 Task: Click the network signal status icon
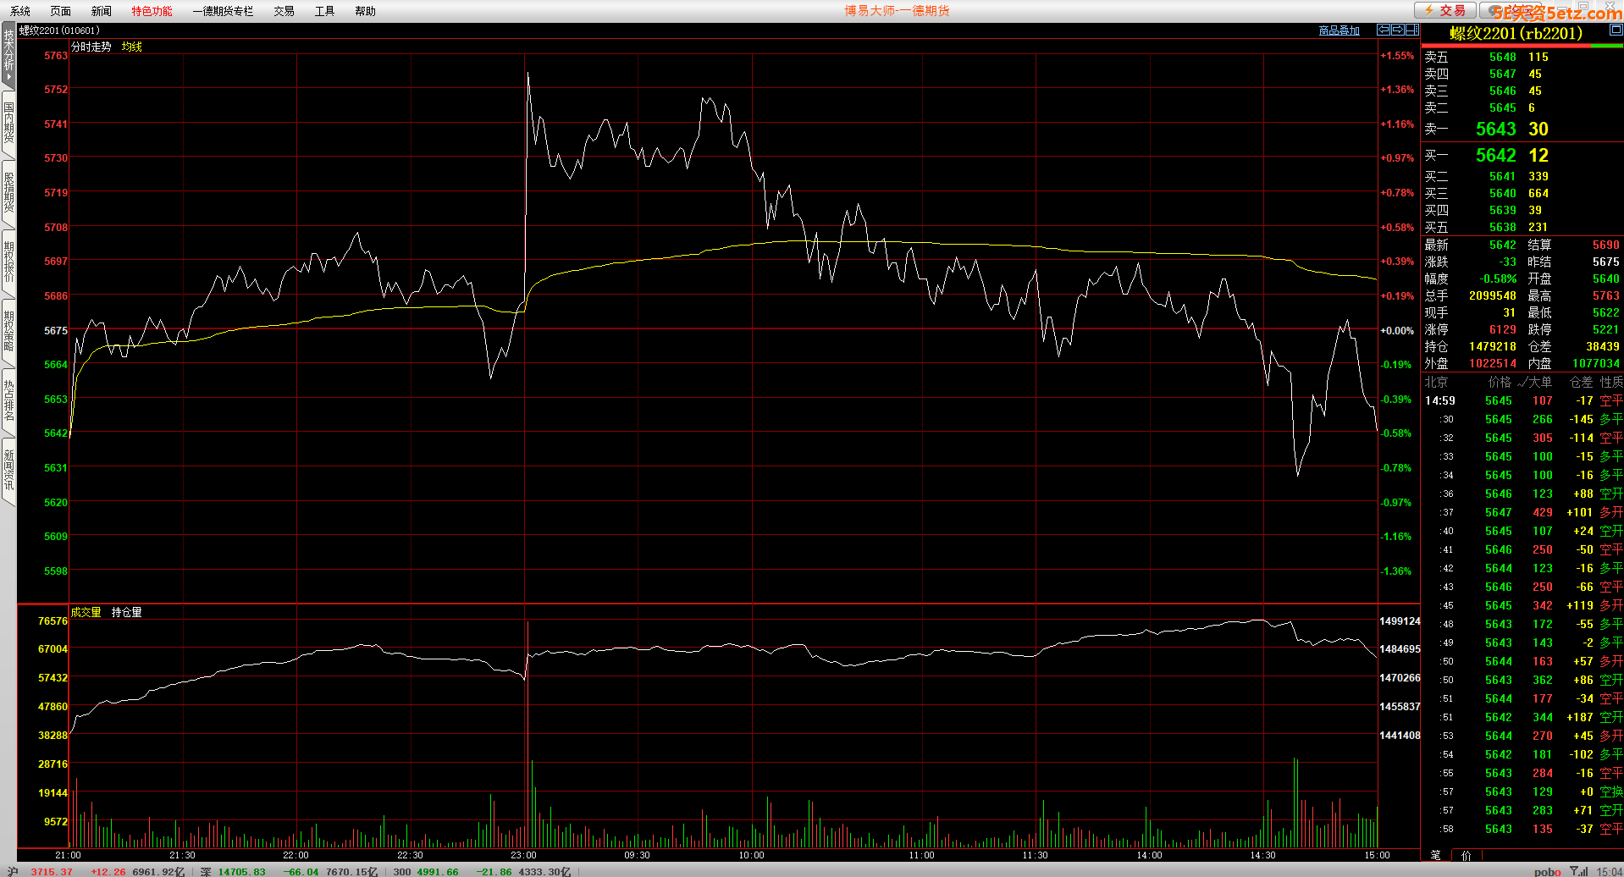click(x=1578, y=871)
